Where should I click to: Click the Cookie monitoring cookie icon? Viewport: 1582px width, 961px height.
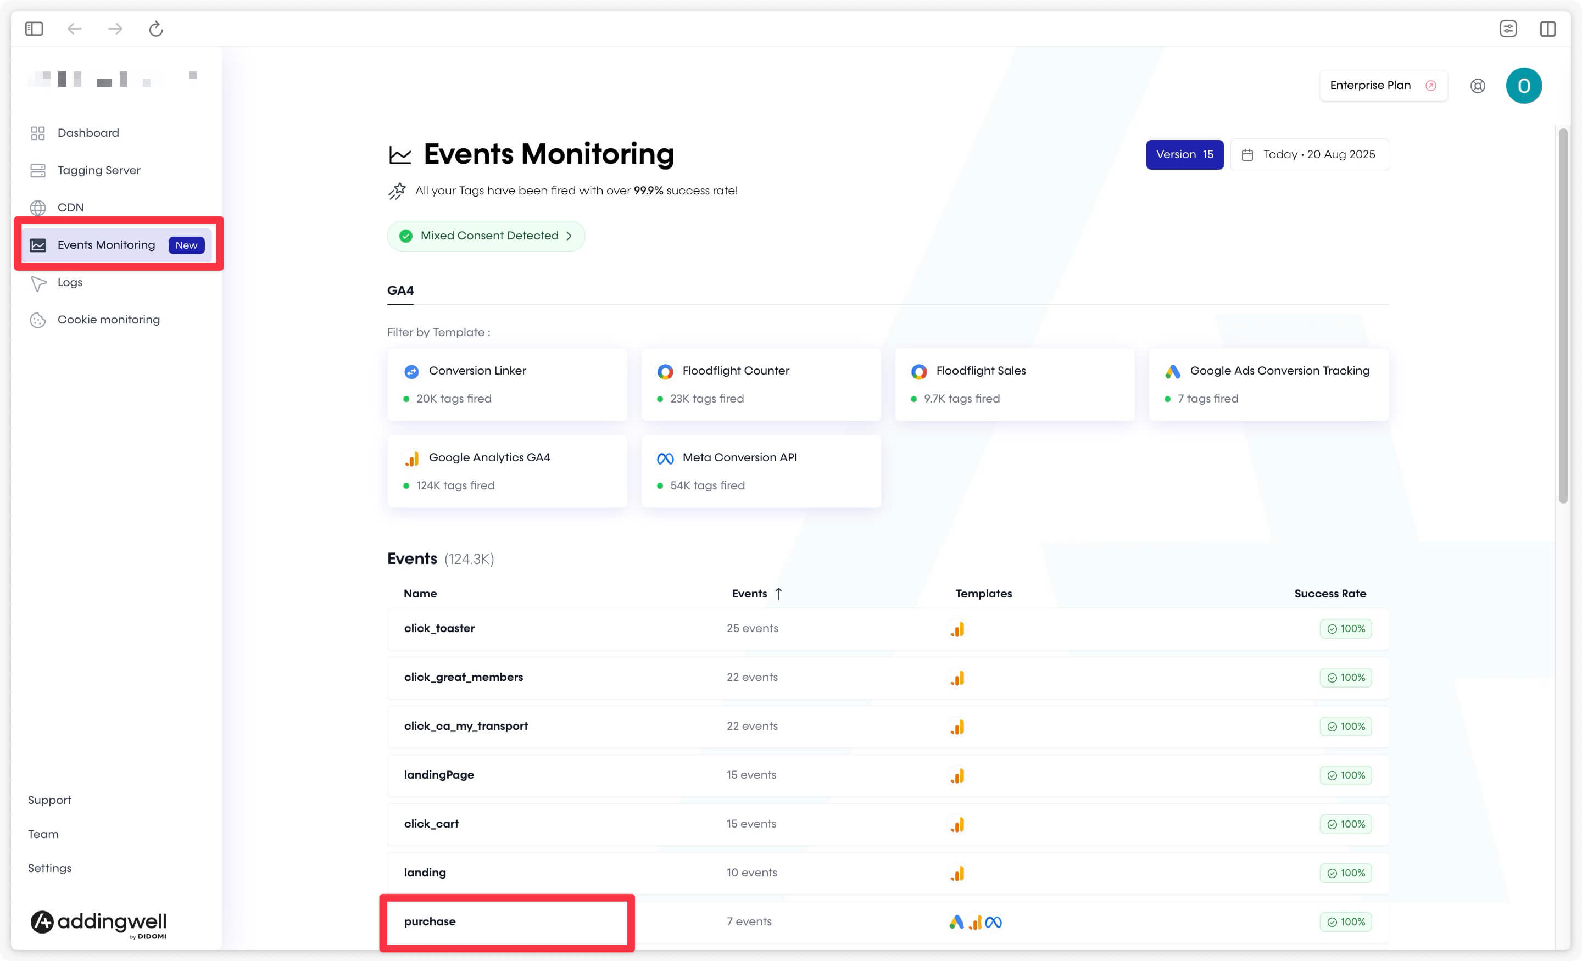coord(38,320)
